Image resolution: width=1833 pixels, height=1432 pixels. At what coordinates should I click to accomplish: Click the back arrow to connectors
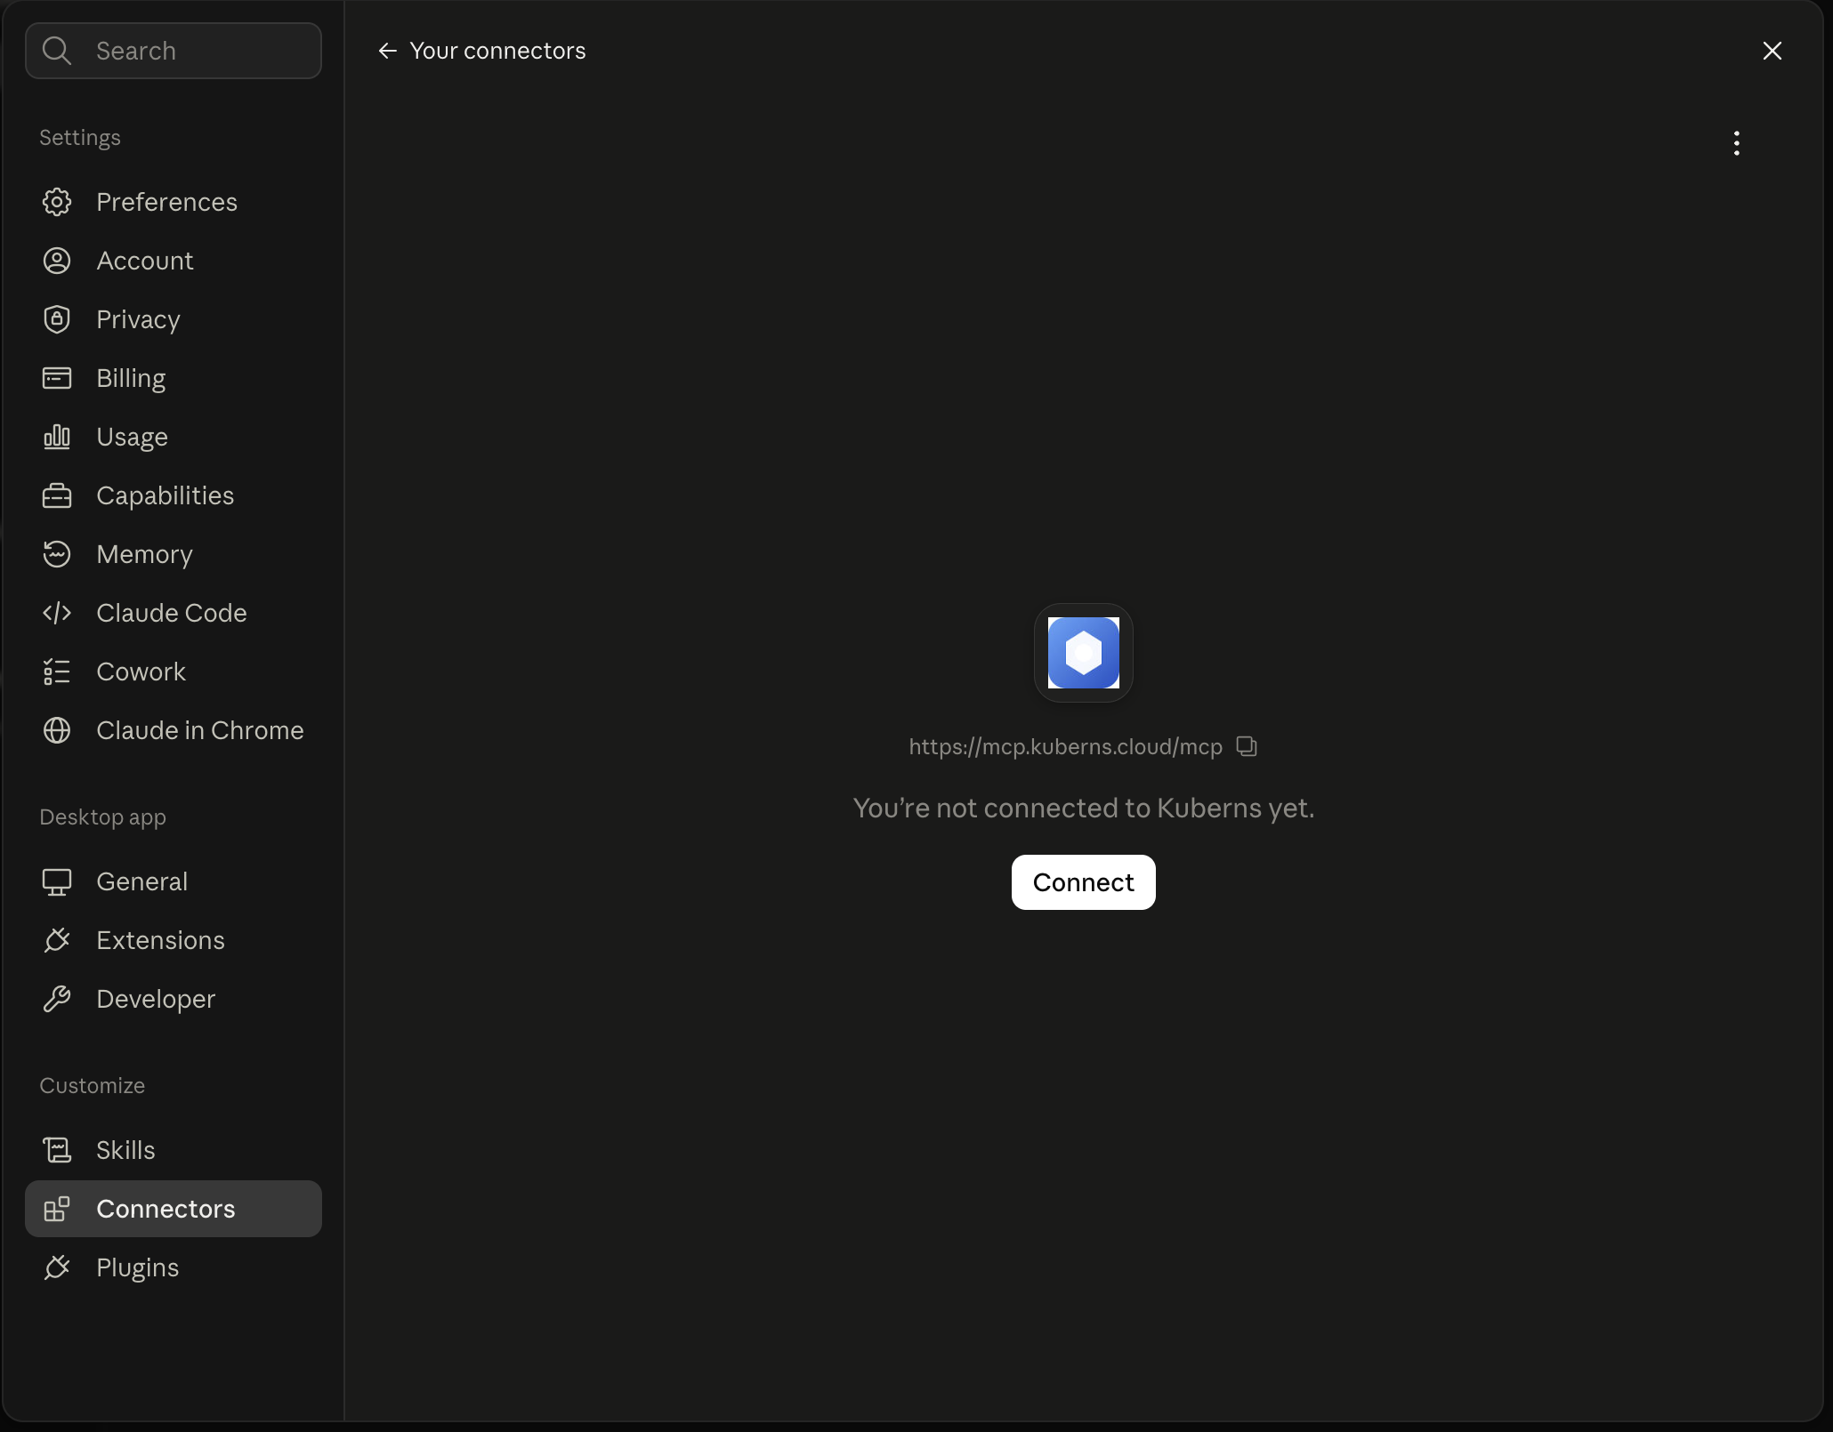(387, 51)
